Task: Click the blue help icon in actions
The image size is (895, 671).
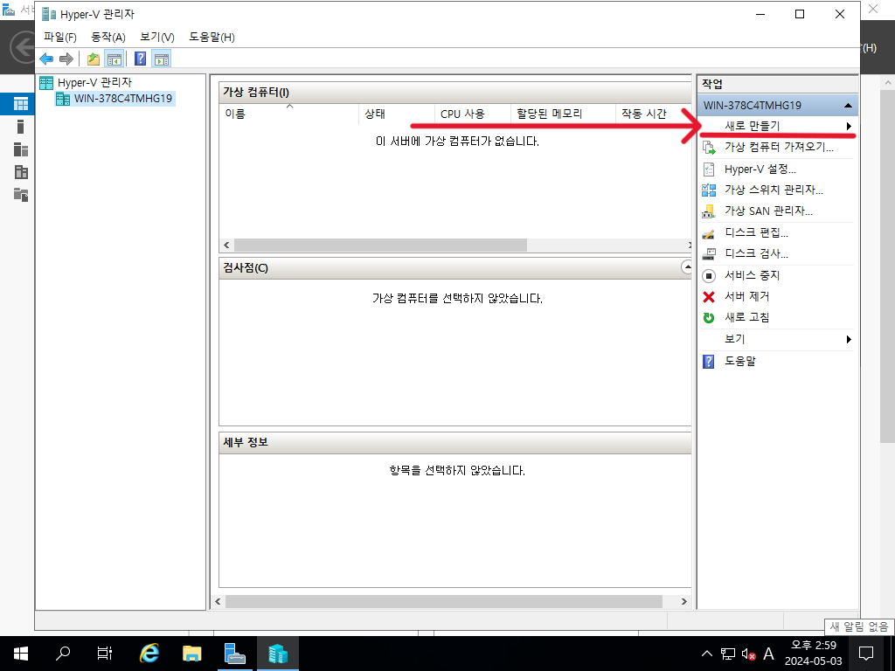Action: point(708,362)
